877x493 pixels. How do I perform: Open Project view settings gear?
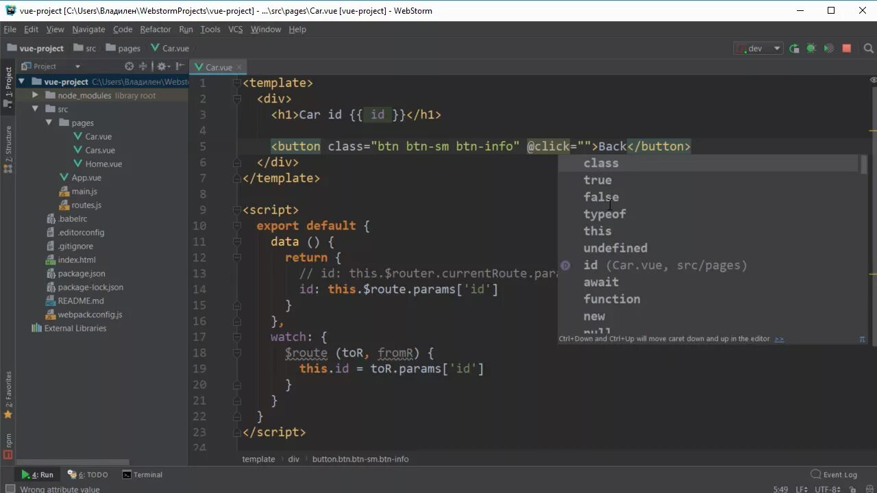(x=162, y=66)
